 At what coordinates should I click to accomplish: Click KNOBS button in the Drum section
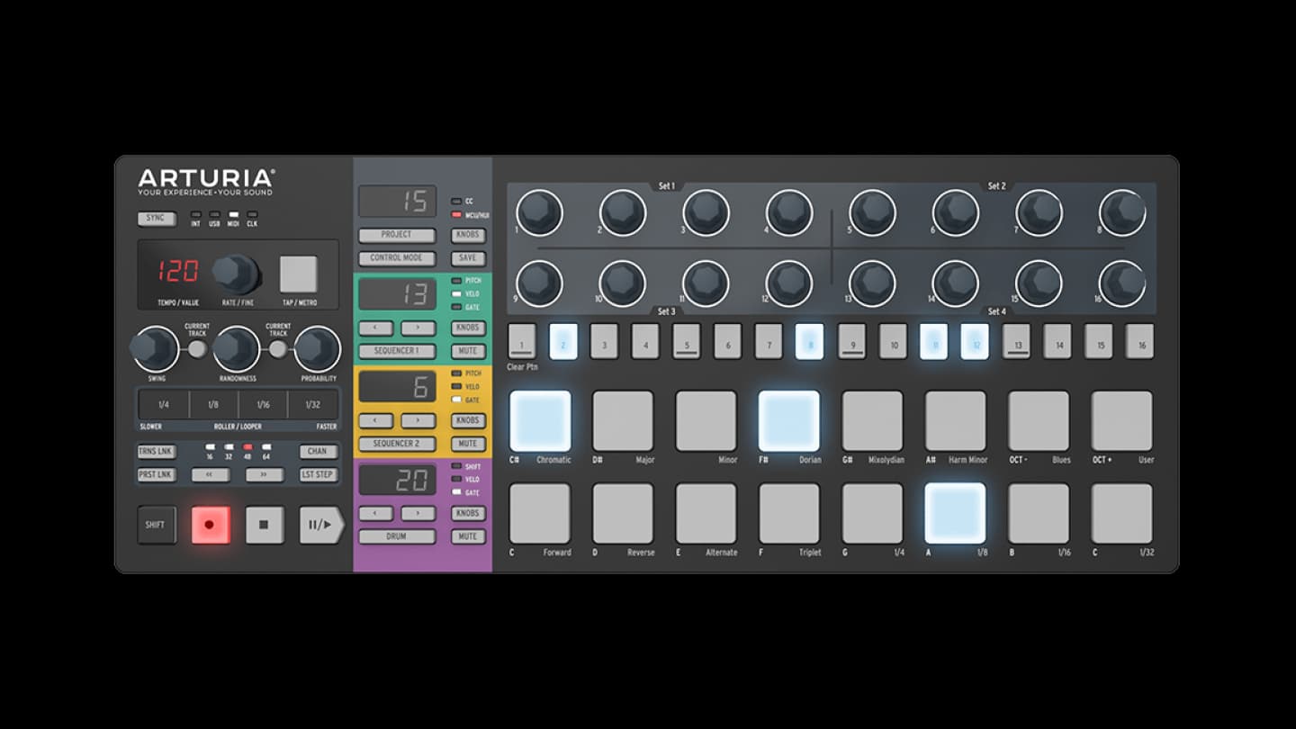tap(468, 513)
